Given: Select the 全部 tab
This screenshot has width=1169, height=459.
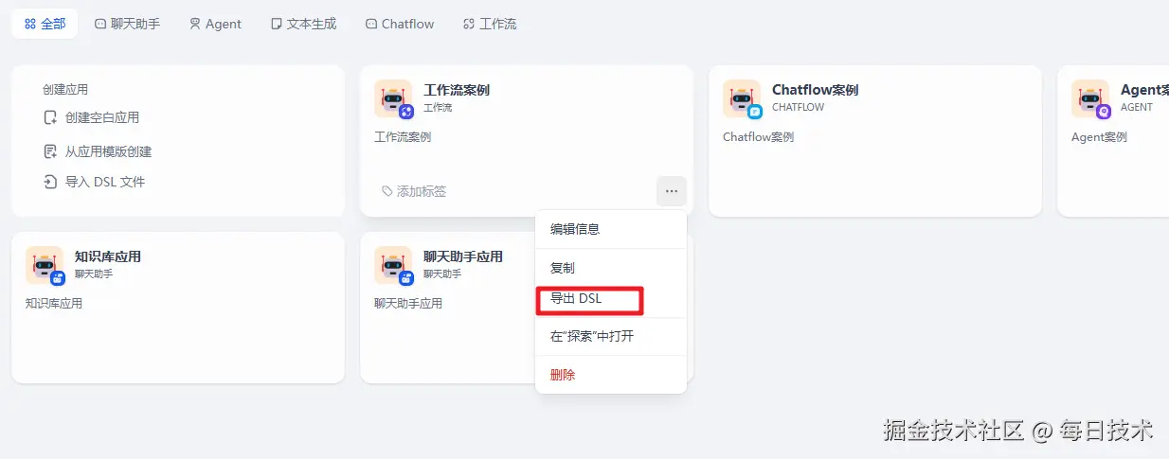Looking at the screenshot, I should click(45, 24).
